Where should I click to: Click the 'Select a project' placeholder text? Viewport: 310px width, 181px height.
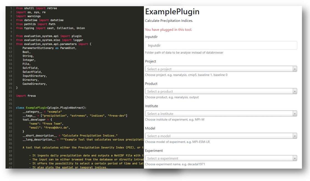[x=159, y=69]
